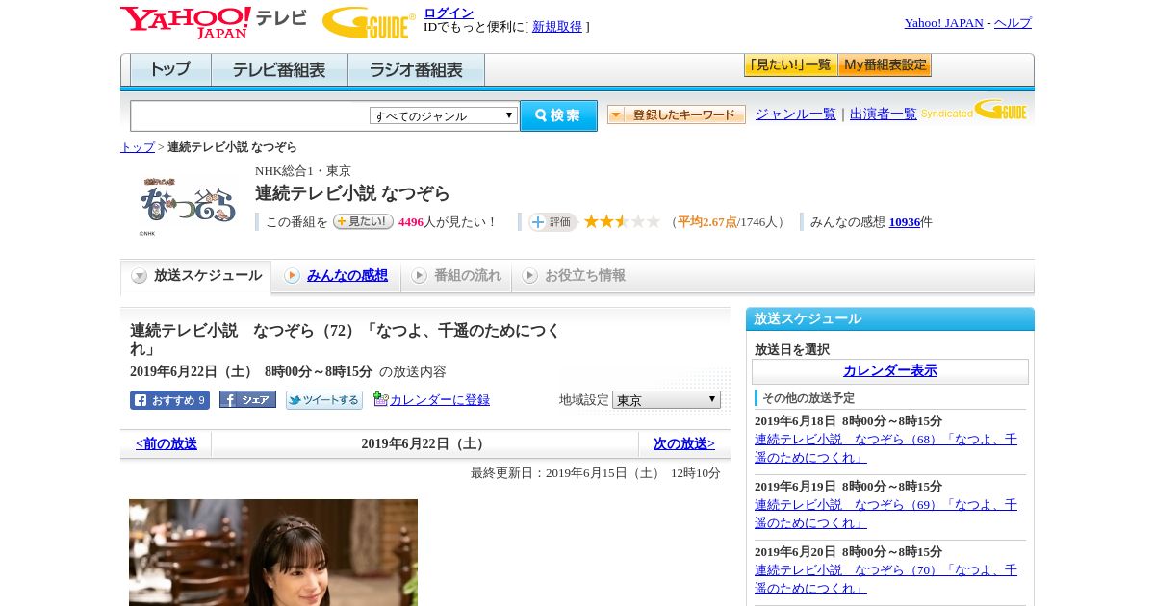The height and width of the screenshot is (606, 1155).
Task: Select the 番組の流れ tab
Action: pyautogui.click(x=456, y=276)
